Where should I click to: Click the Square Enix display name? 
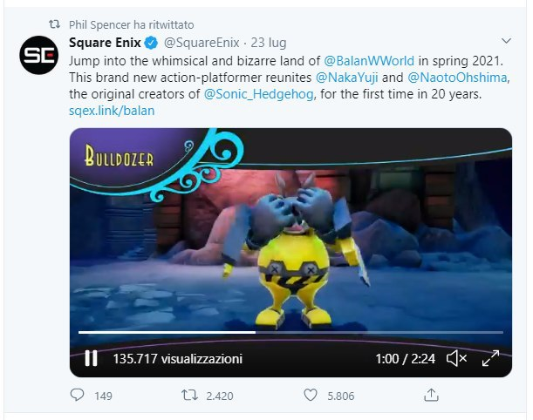tap(105, 43)
